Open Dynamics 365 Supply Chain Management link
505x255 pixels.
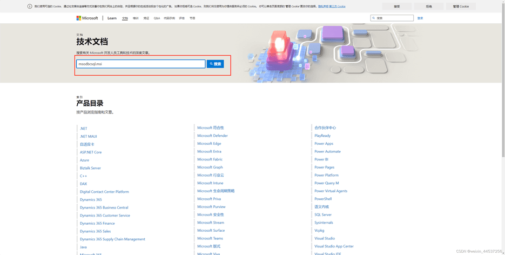112,239
